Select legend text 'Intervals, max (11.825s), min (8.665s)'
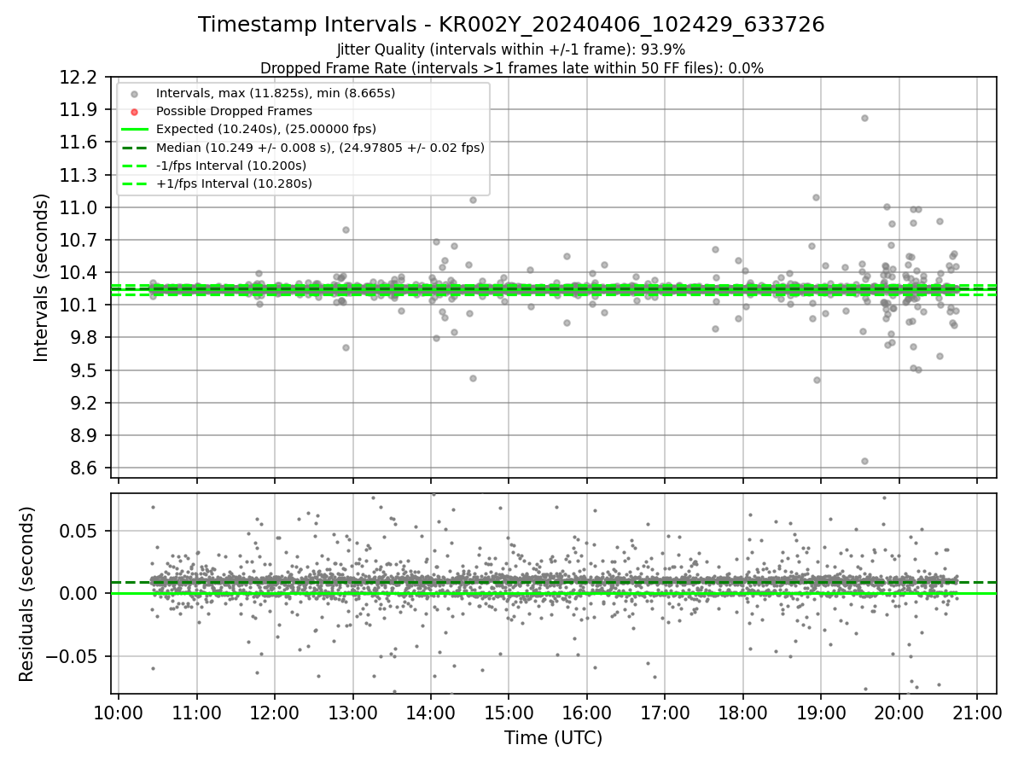 276,93
